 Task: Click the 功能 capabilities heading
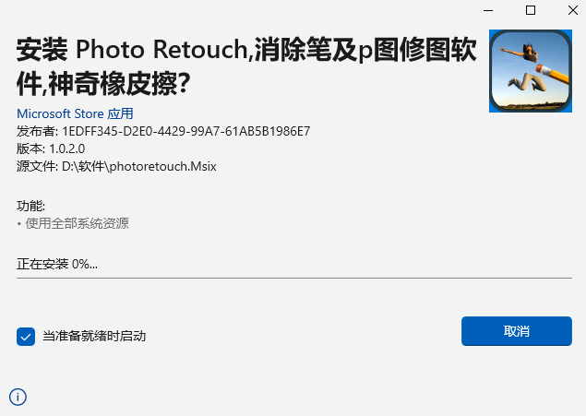[x=30, y=206]
